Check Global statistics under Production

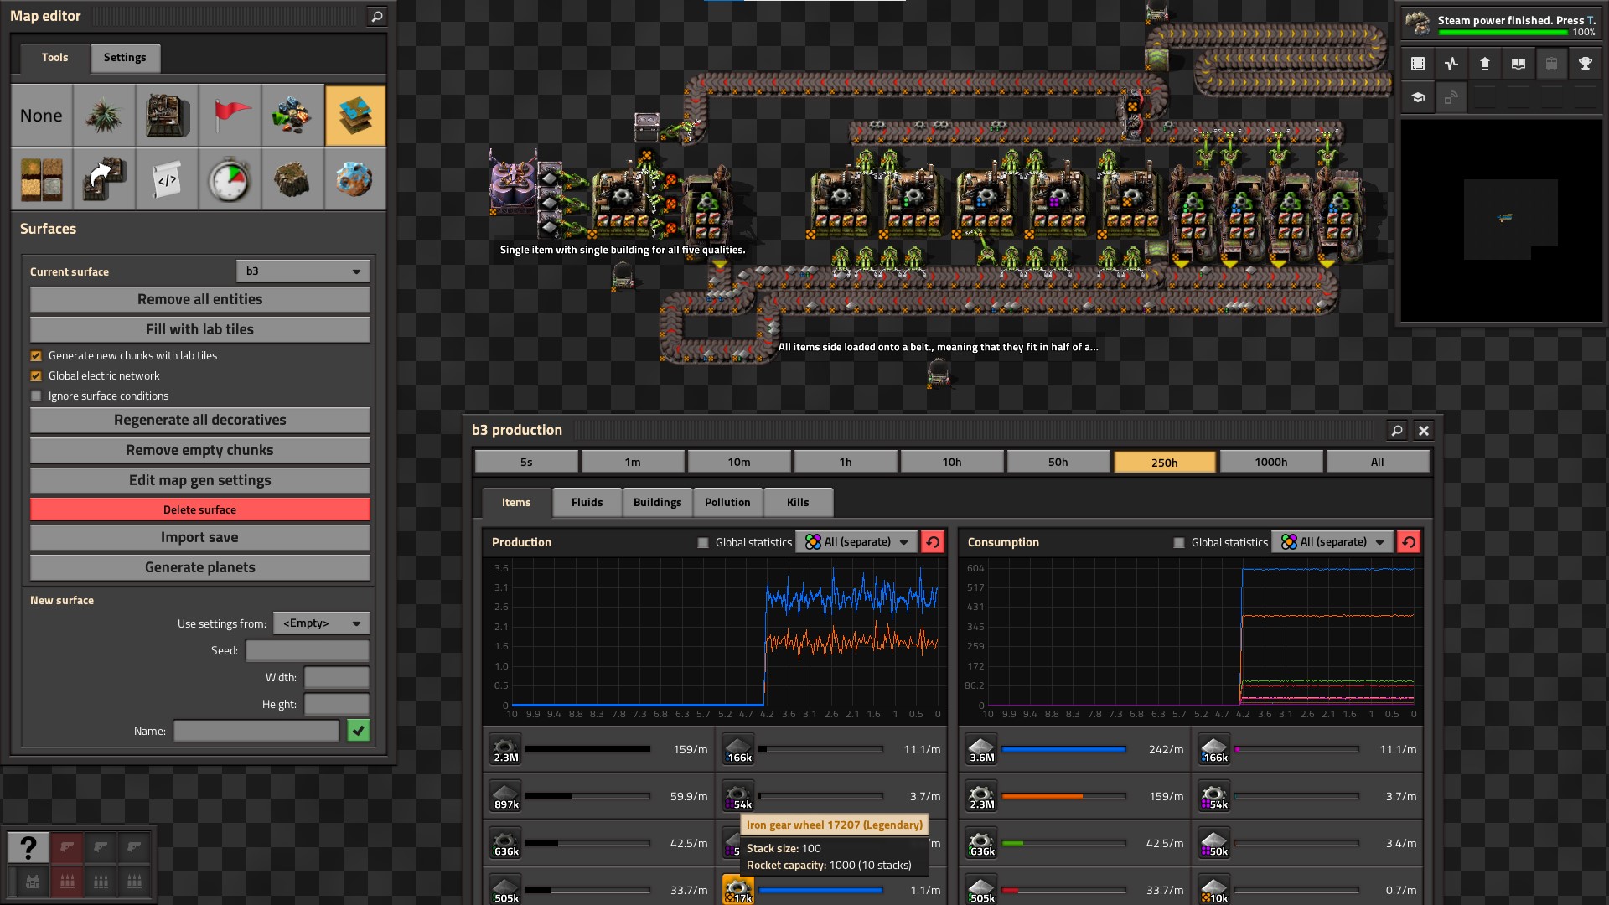coord(703,543)
